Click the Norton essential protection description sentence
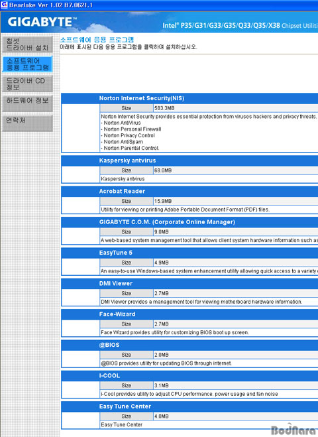The width and height of the screenshot is (318, 437). tap(209, 117)
